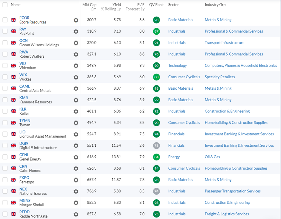This screenshot has width=281, height=219.
Task: Open the gear settings for Ecora Resources
Action: point(76,20)
